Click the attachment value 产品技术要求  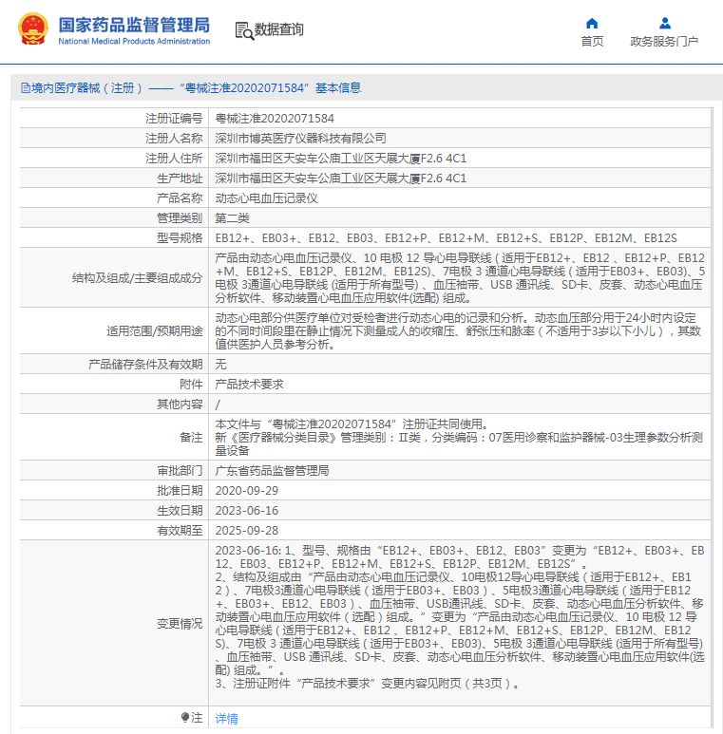249,385
